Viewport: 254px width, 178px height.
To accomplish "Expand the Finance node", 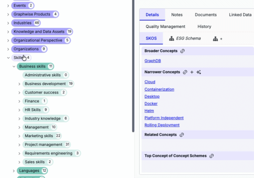I will (x=19, y=101).
